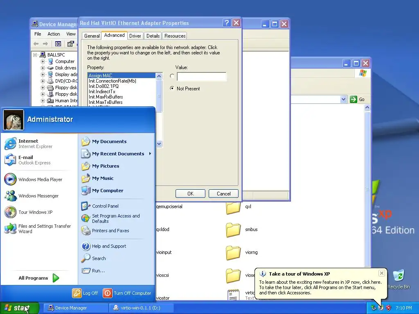Select the Not Present radio button

point(172,88)
